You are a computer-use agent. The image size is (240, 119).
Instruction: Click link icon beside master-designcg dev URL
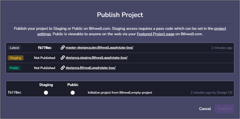(x=63, y=47)
